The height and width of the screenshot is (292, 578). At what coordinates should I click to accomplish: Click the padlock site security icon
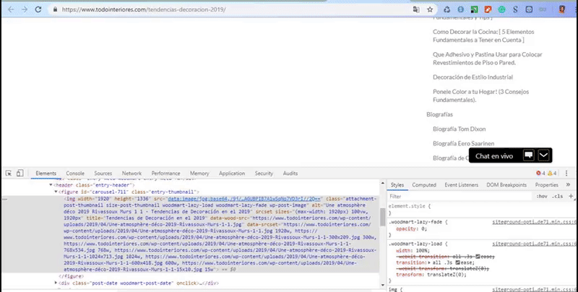click(x=56, y=9)
